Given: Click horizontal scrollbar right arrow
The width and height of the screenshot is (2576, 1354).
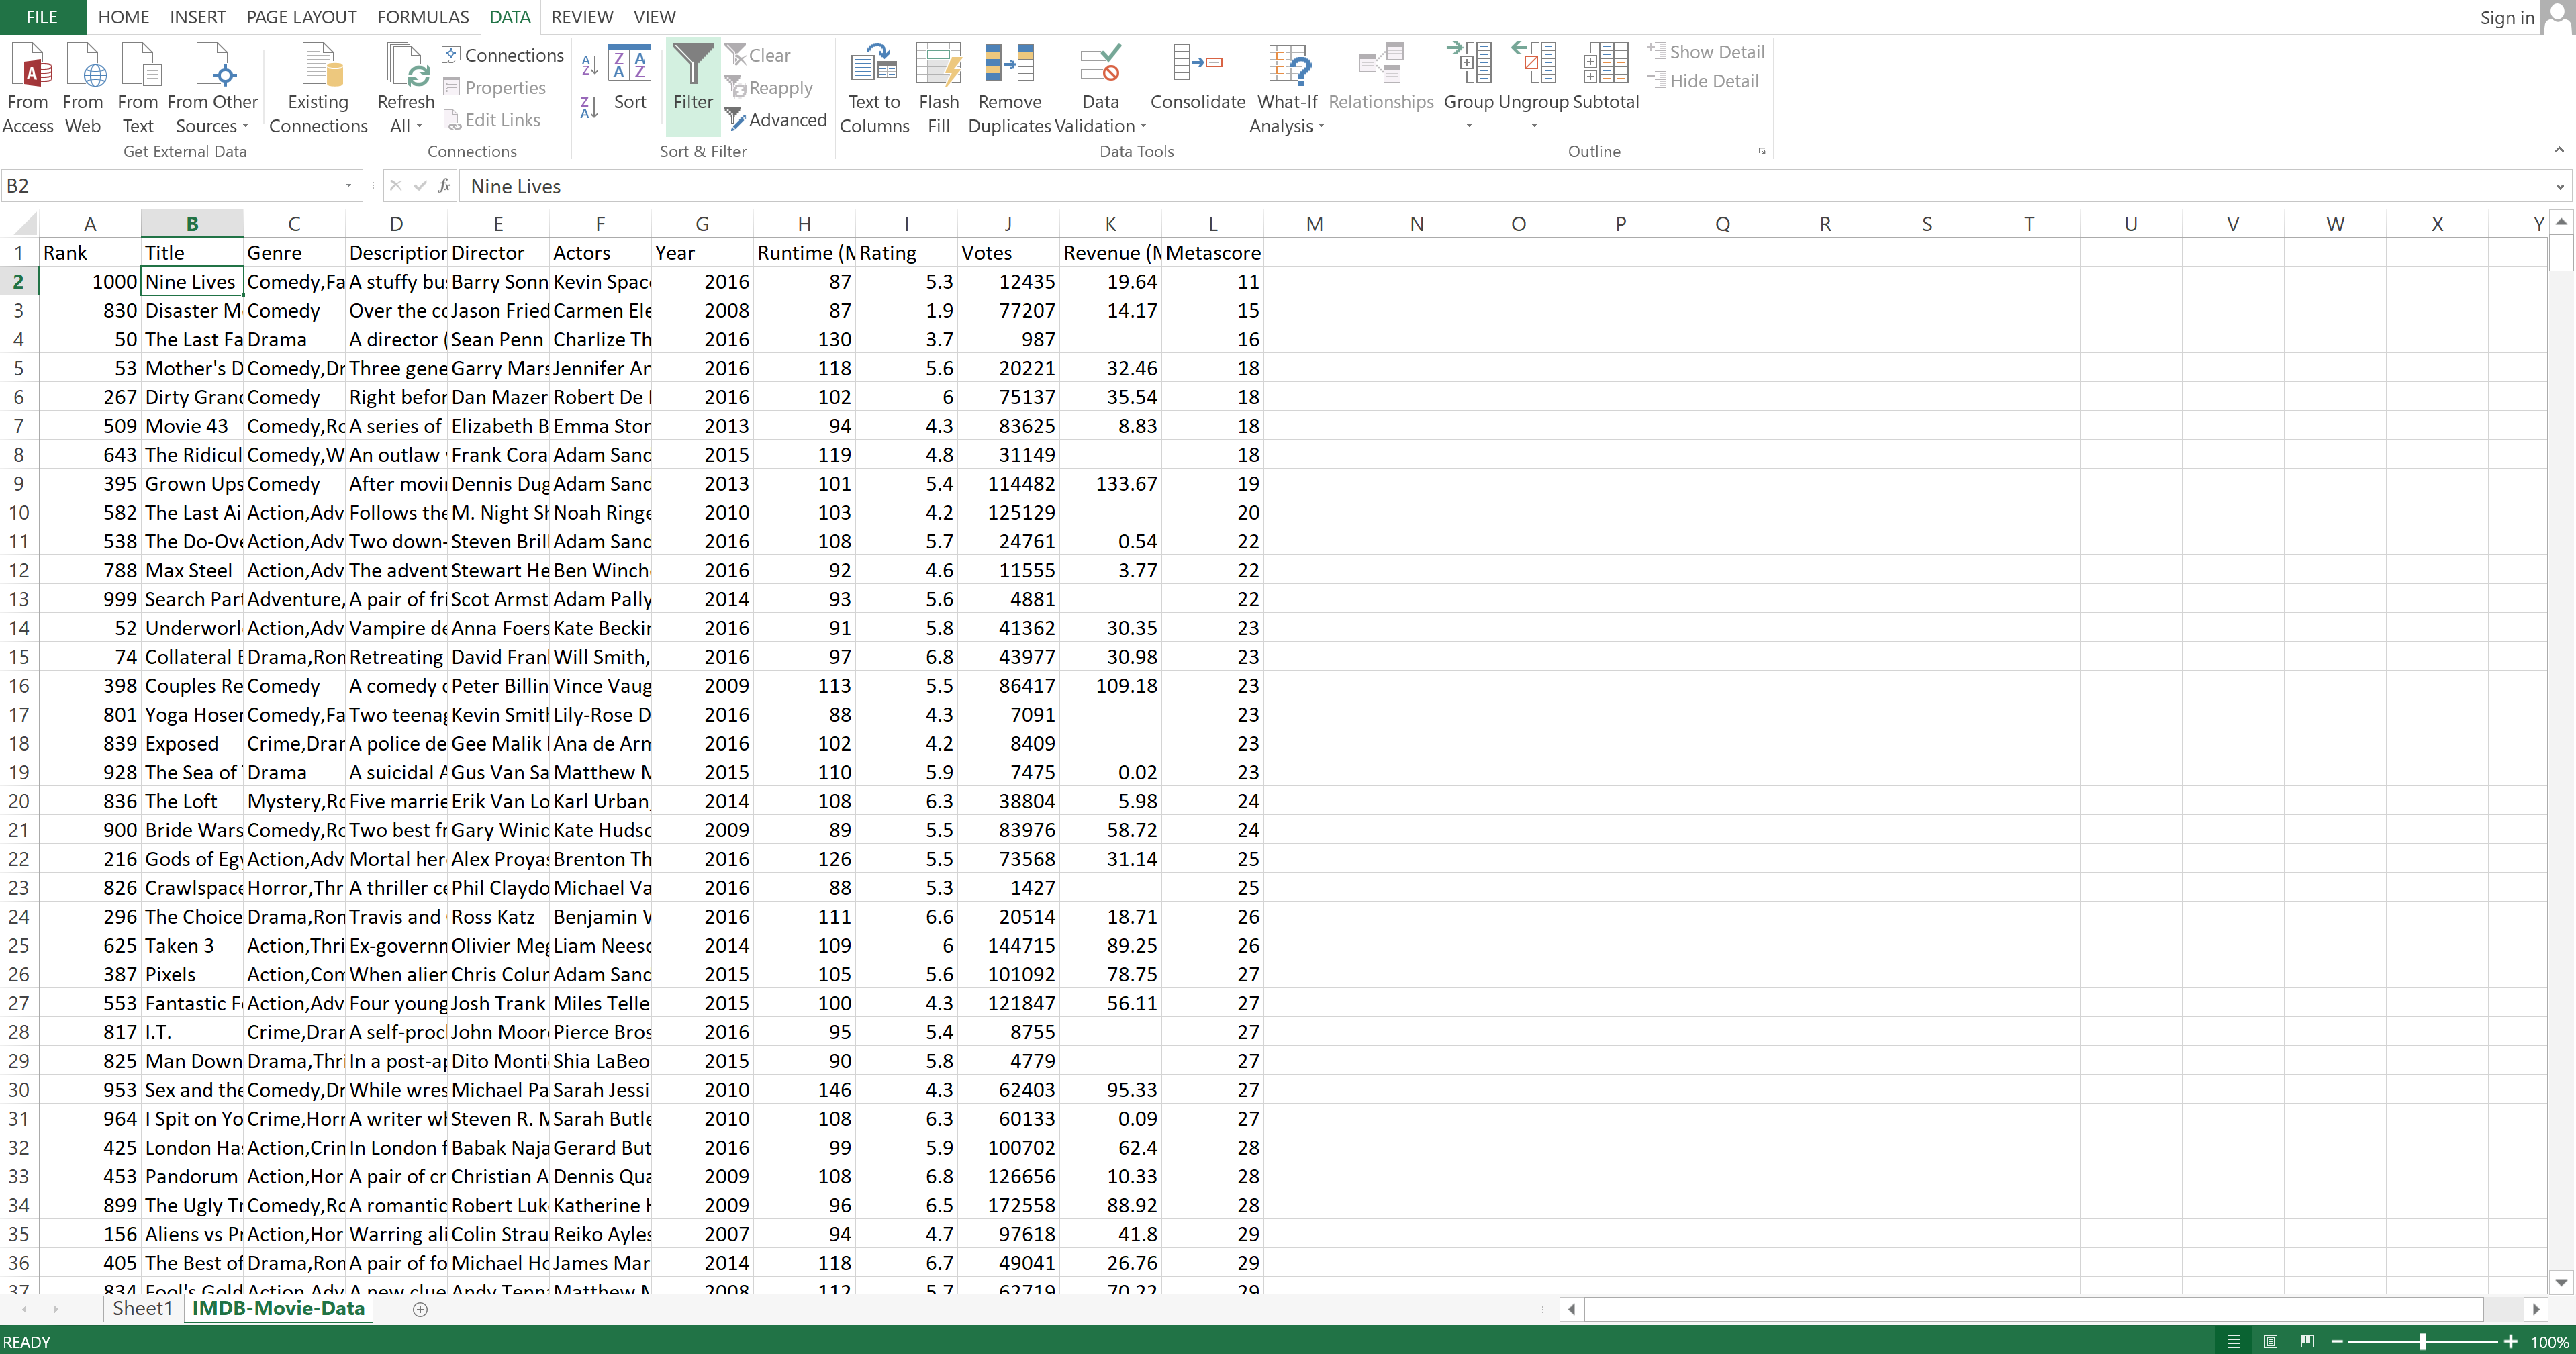Looking at the screenshot, I should tap(2535, 1309).
